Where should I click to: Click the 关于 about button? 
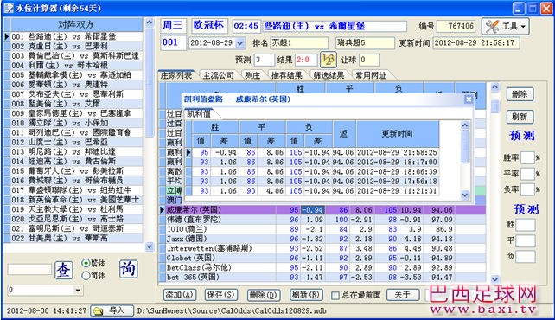click(403, 295)
